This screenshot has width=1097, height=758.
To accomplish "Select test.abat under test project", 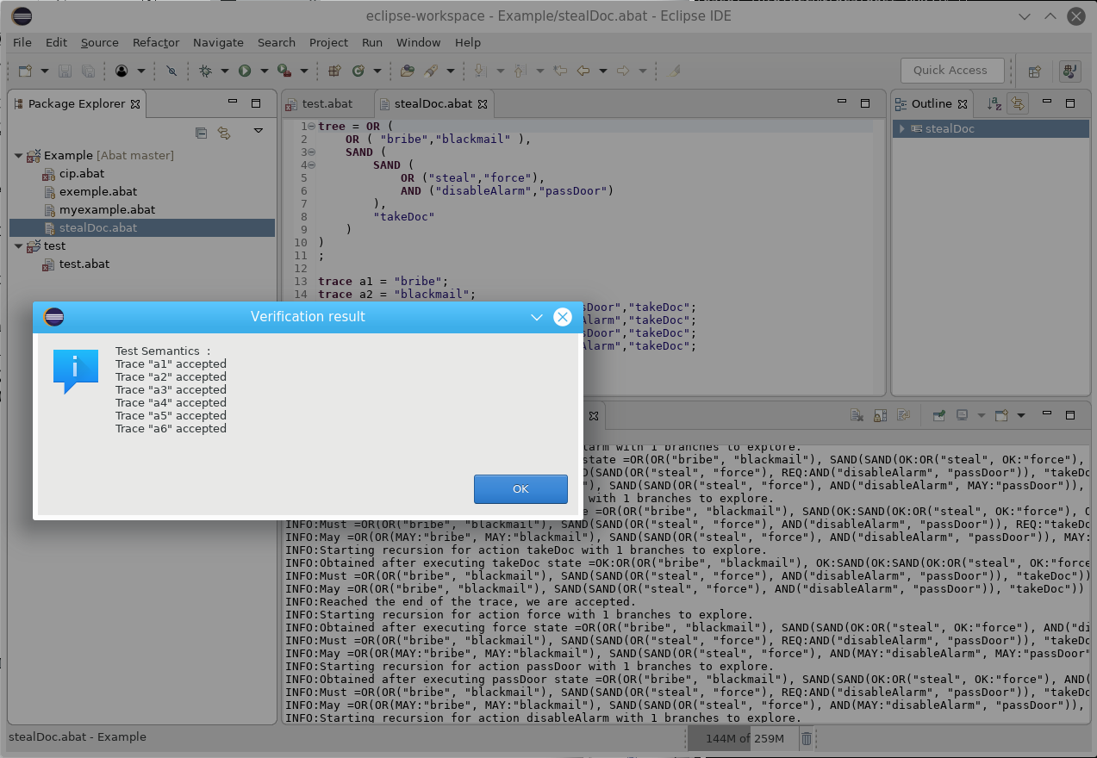I will point(84,264).
